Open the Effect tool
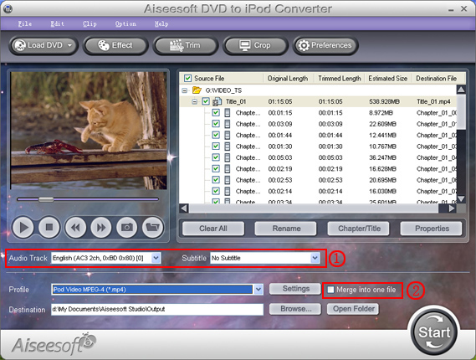 pos(115,45)
